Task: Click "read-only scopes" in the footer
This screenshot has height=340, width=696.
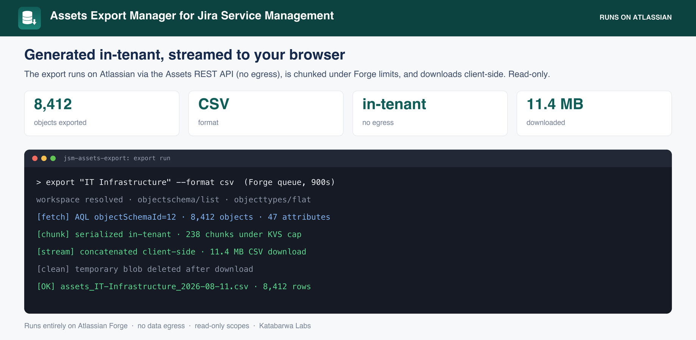Action: coord(222,326)
